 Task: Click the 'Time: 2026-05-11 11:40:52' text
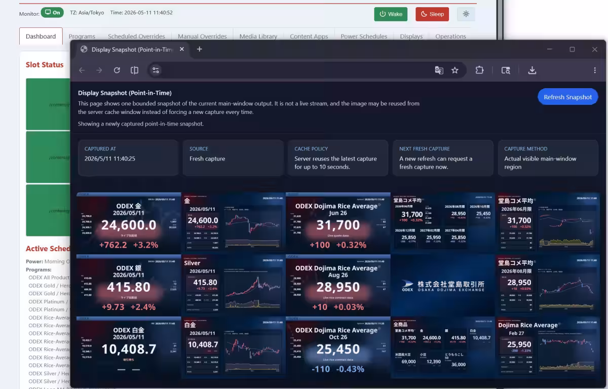(x=141, y=13)
